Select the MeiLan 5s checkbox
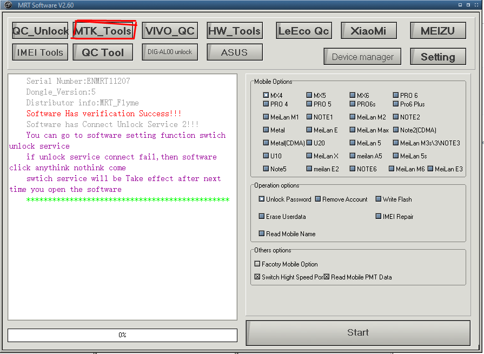 click(x=395, y=156)
